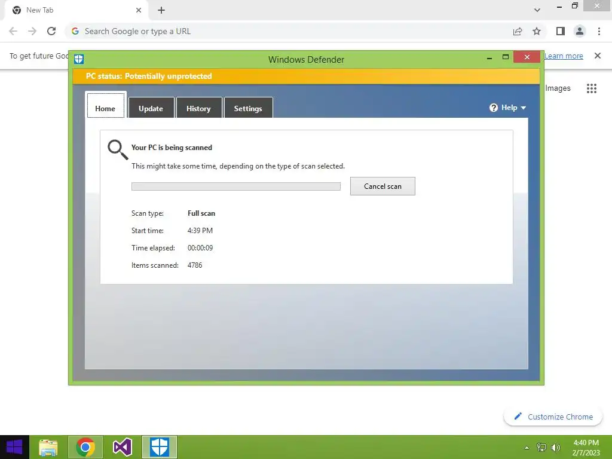
Task: Open the network tray icon
Action: (541, 448)
